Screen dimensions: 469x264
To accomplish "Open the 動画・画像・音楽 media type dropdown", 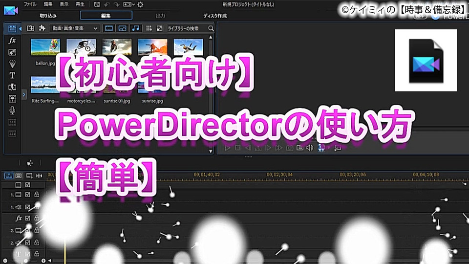I will 75,28.
